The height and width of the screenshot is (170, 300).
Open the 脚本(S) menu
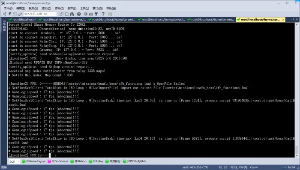pos(72,9)
